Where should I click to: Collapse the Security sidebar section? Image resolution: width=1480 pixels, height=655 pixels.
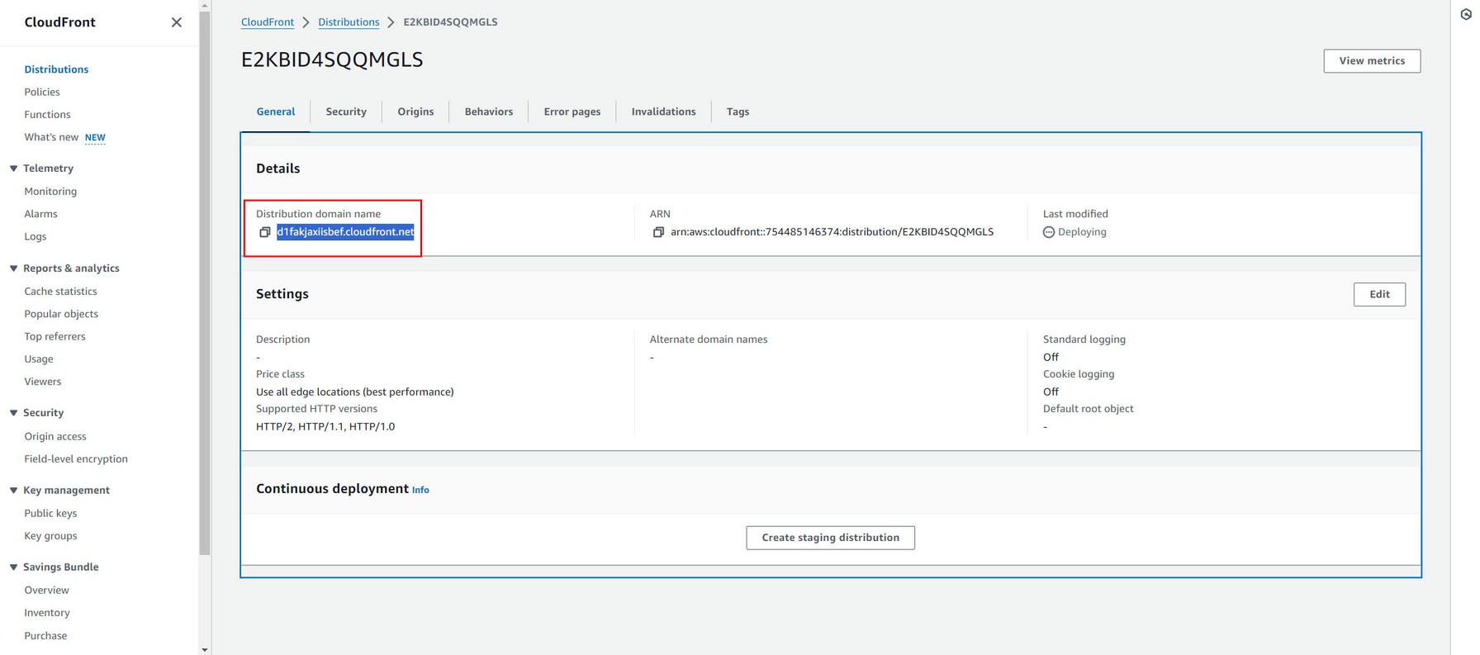(x=14, y=413)
